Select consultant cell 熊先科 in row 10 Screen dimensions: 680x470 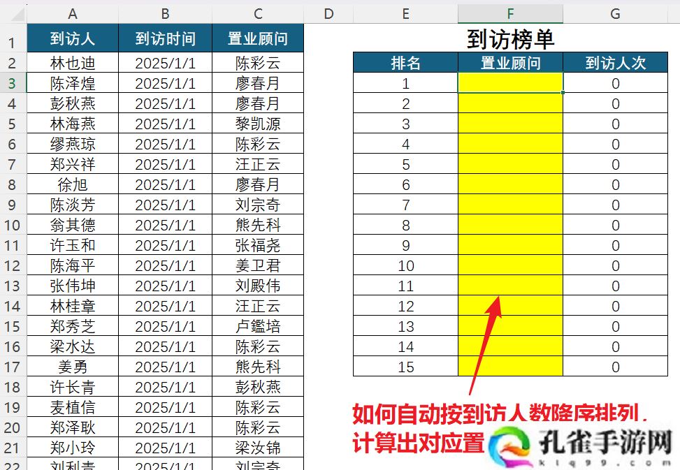[x=258, y=225]
